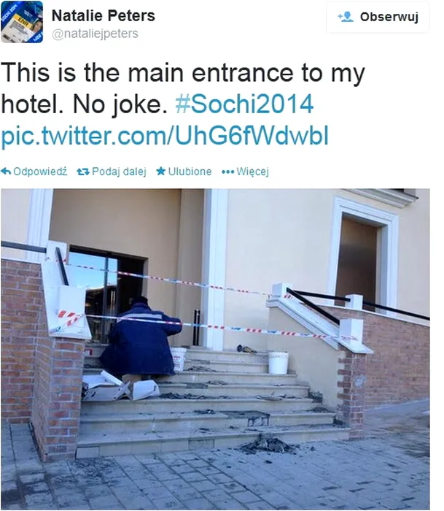Select the Odpowiedź reply label

click(40, 172)
